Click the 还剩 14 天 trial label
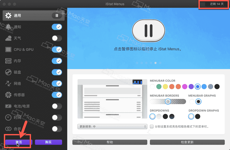The height and width of the screenshot is (150, 230). tap(217, 4)
